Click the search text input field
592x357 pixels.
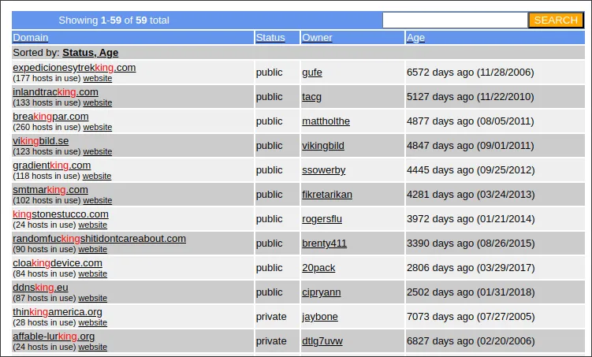coord(454,20)
